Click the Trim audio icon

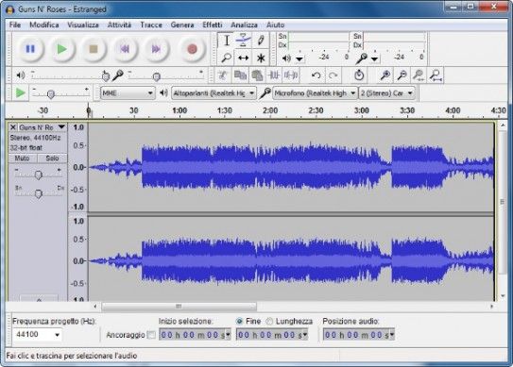pos(274,75)
